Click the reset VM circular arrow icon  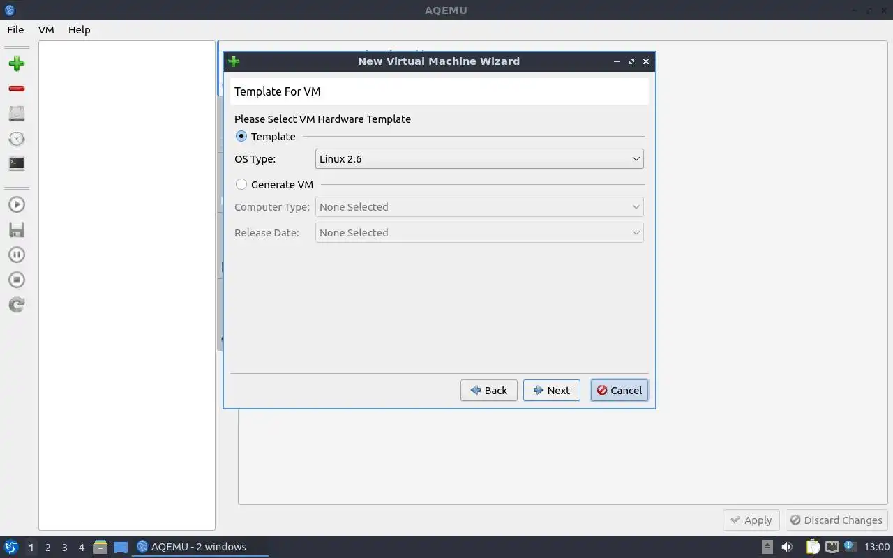click(17, 305)
